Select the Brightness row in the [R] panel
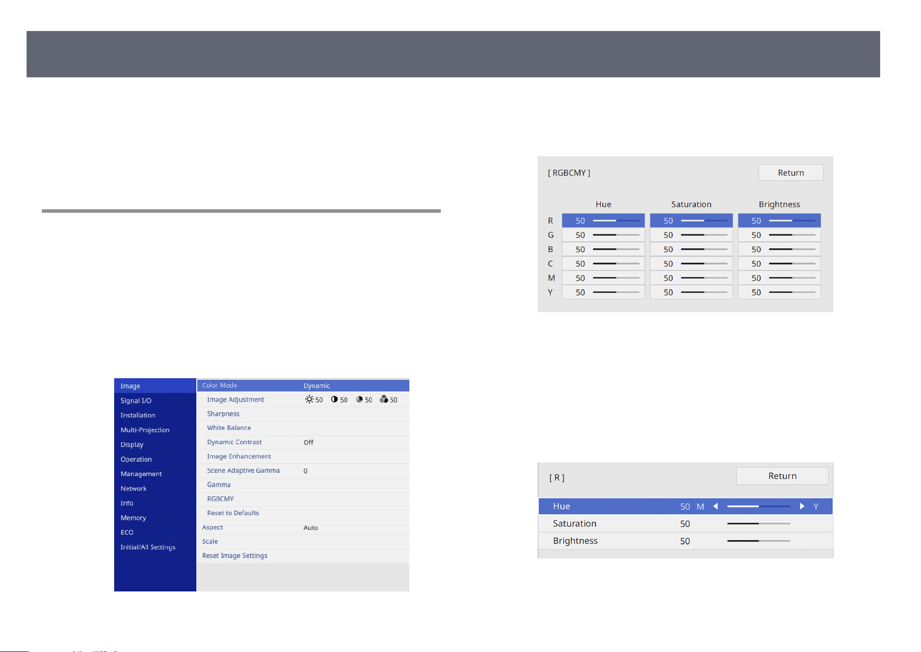The image size is (921, 652). (685, 541)
